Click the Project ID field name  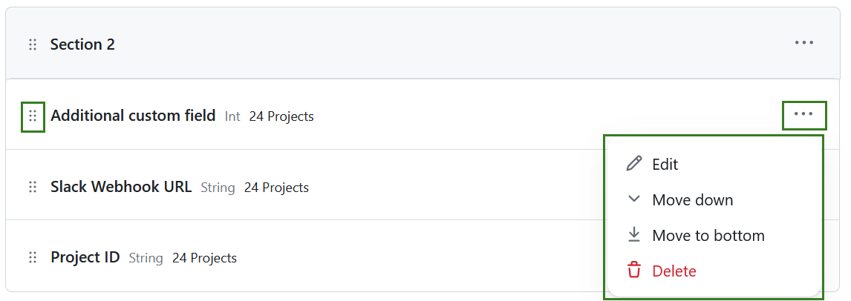pos(85,258)
